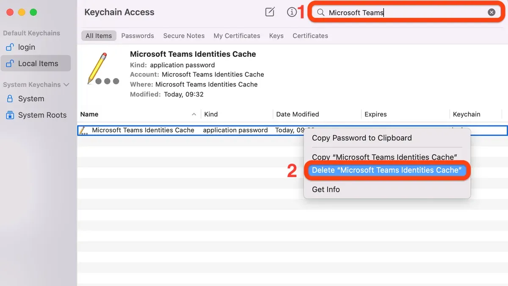The width and height of the screenshot is (508, 286).
Task: Click the Account detail line
Action: 197,75
